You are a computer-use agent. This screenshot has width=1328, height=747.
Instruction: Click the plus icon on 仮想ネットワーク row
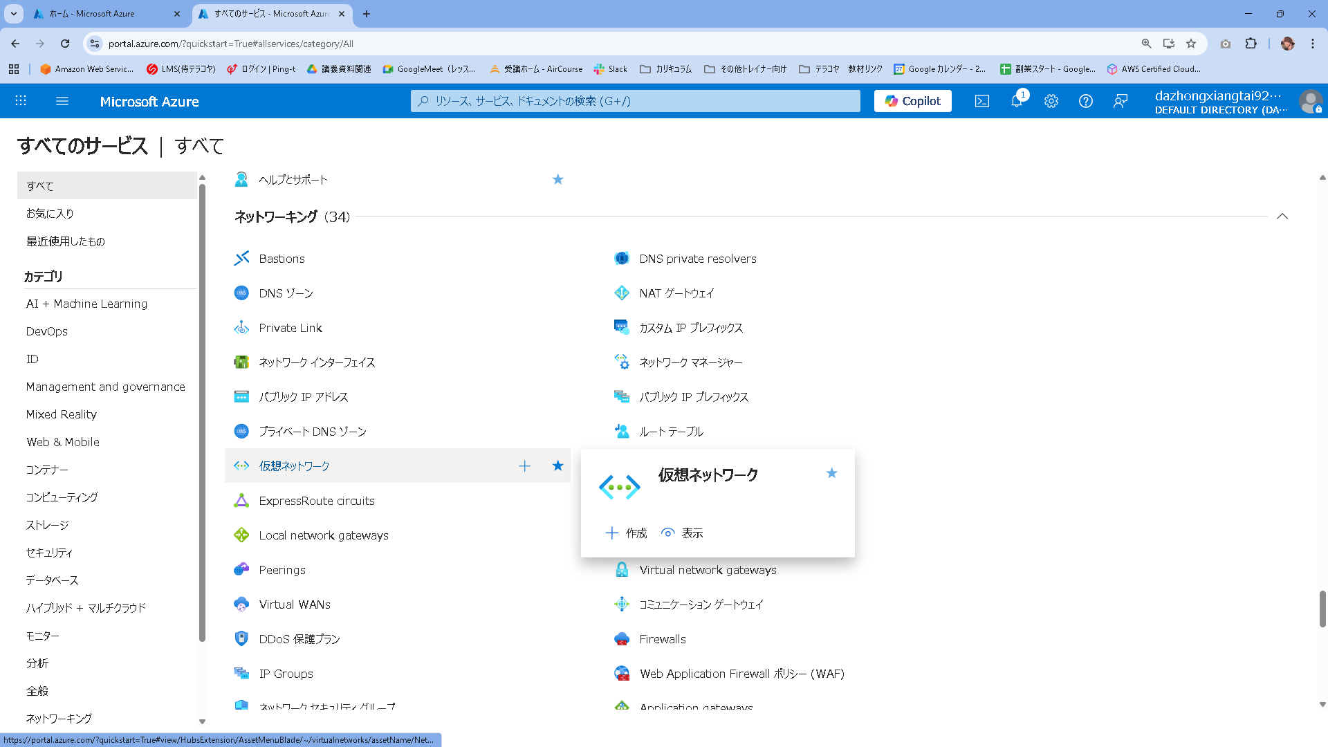pos(524,466)
